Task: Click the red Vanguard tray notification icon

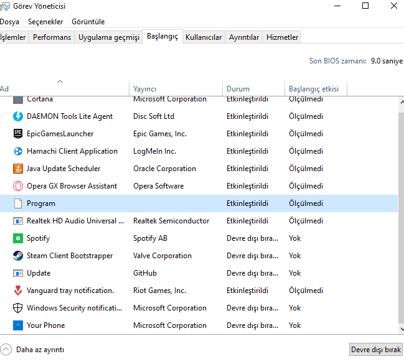Action: tap(18, 291)
